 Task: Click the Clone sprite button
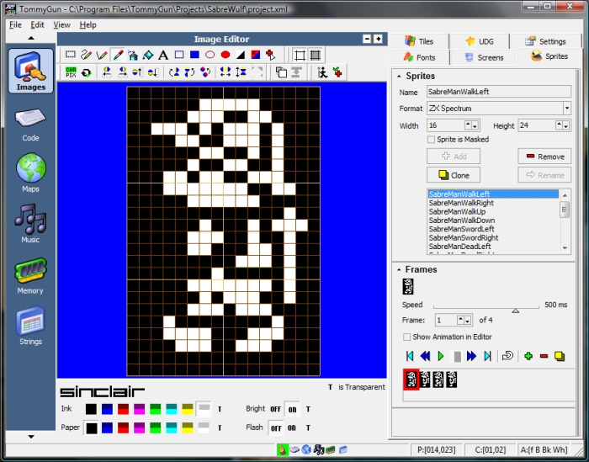[x=454, y=175]
